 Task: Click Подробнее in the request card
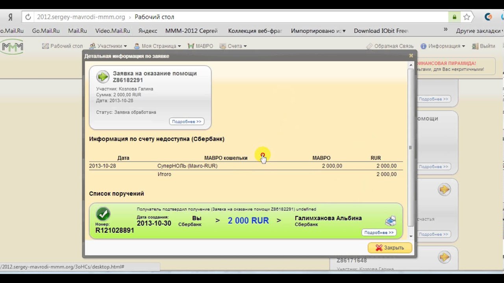[x=187, y=121]
